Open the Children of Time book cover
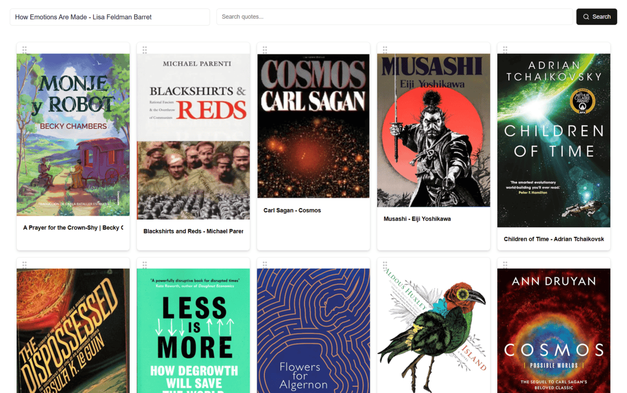The height and width of the screenshot is (393, 627). pyautogui.click(x=554, y=141)
